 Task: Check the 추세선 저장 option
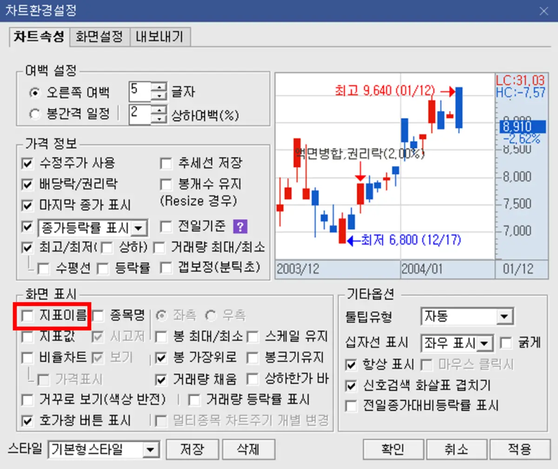click(x=166, y=163)
